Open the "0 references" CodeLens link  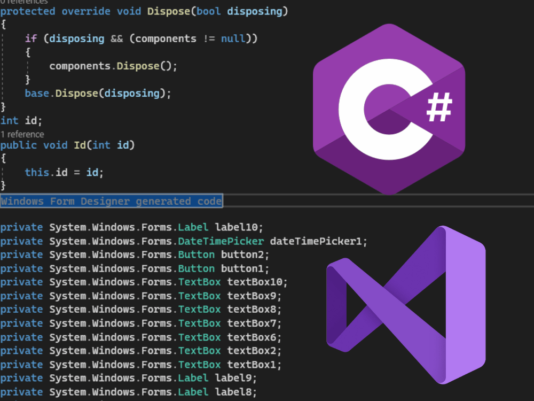click(x=21, y=2)
